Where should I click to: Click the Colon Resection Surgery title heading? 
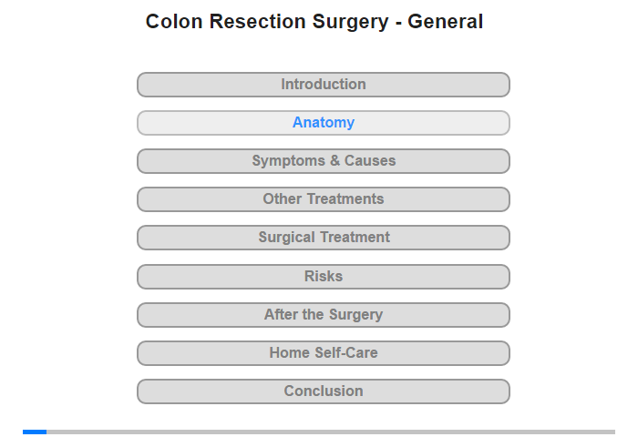tap(314, 22)
